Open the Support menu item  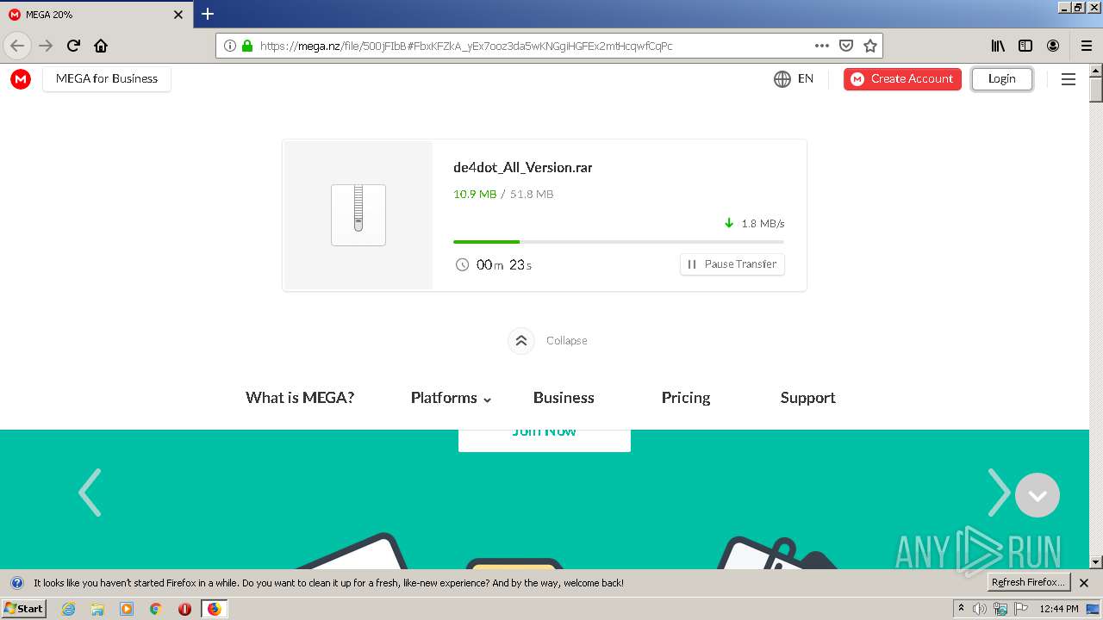coord(808,398)
